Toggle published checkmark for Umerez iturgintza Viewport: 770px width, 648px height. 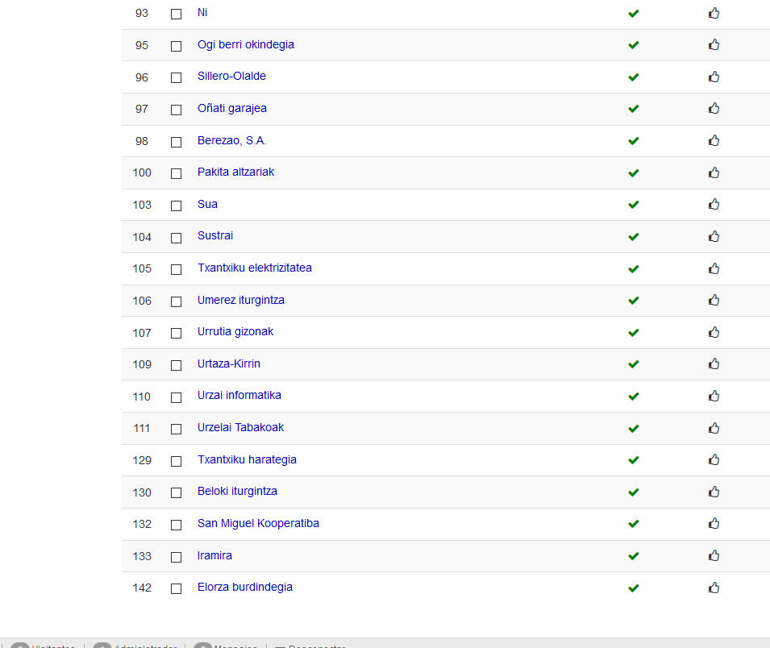coord(634,301)
